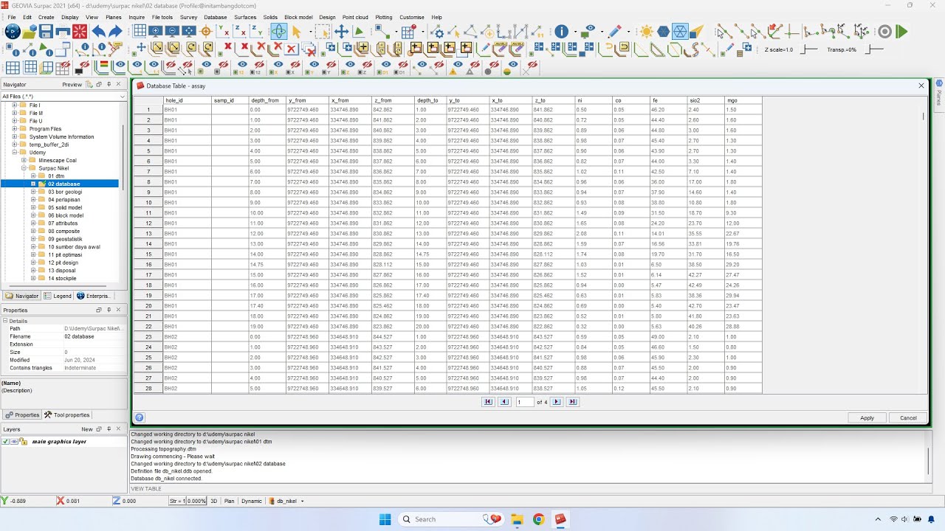Go to last page of table
Viewport: 945px width, 531px height.
pos(572,402)
